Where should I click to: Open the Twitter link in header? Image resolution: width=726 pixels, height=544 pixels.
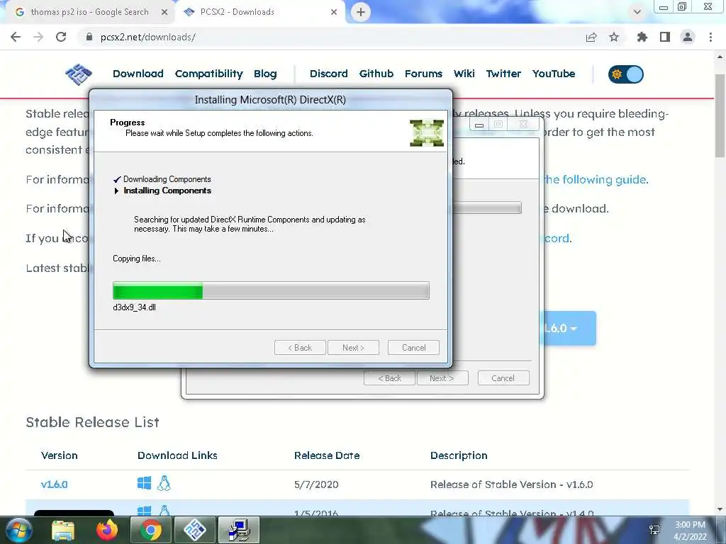coord(504,74)
